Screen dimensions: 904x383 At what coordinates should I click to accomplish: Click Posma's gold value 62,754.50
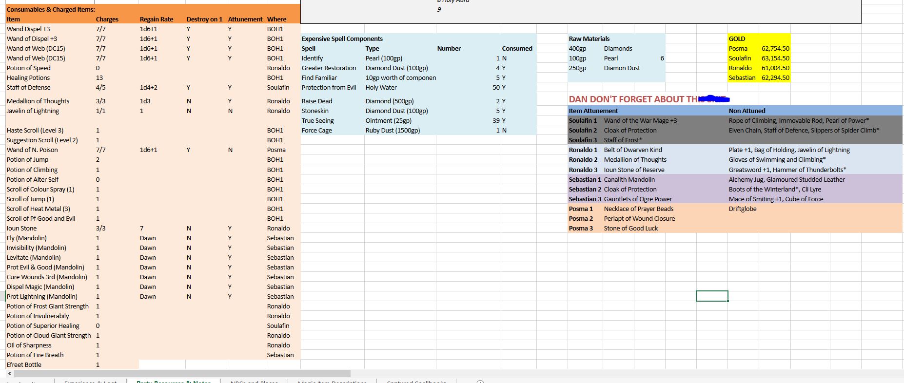click(775, 48)
